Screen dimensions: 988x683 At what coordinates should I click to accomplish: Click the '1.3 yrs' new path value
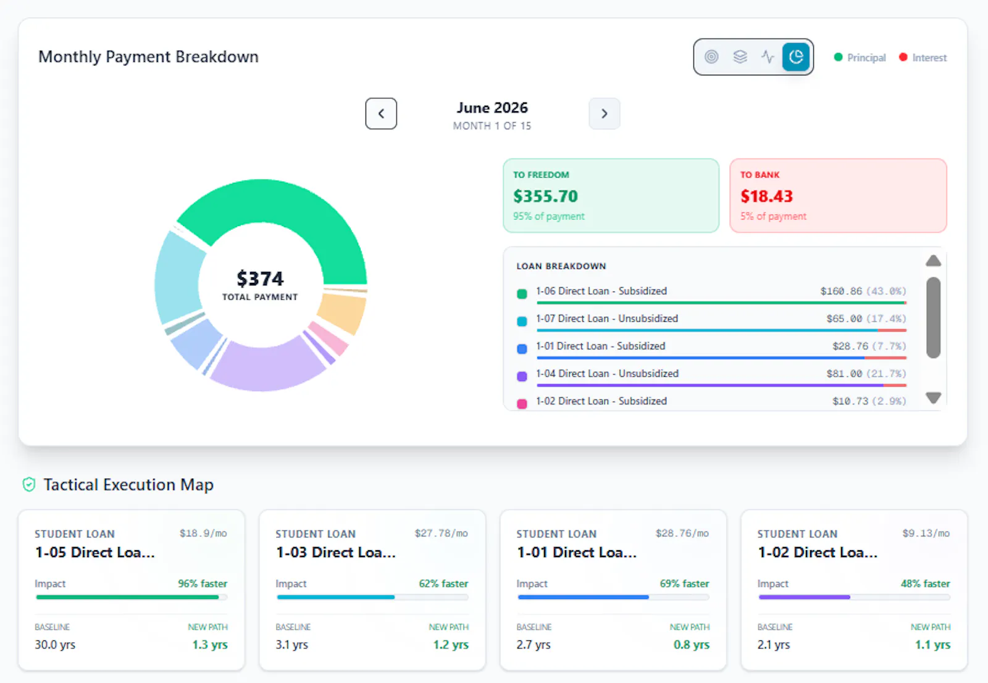click(210, 645)
